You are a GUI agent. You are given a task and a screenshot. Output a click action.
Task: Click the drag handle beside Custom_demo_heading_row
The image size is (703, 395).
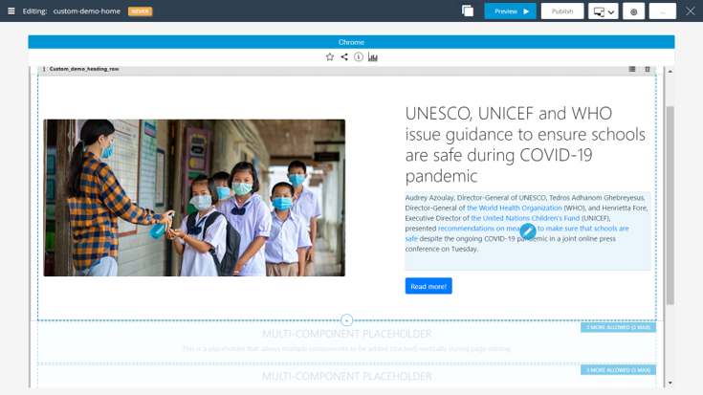point(44,70)
